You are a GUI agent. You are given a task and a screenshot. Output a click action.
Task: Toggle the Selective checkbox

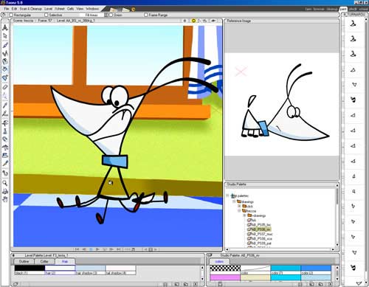tap(46, 15)
